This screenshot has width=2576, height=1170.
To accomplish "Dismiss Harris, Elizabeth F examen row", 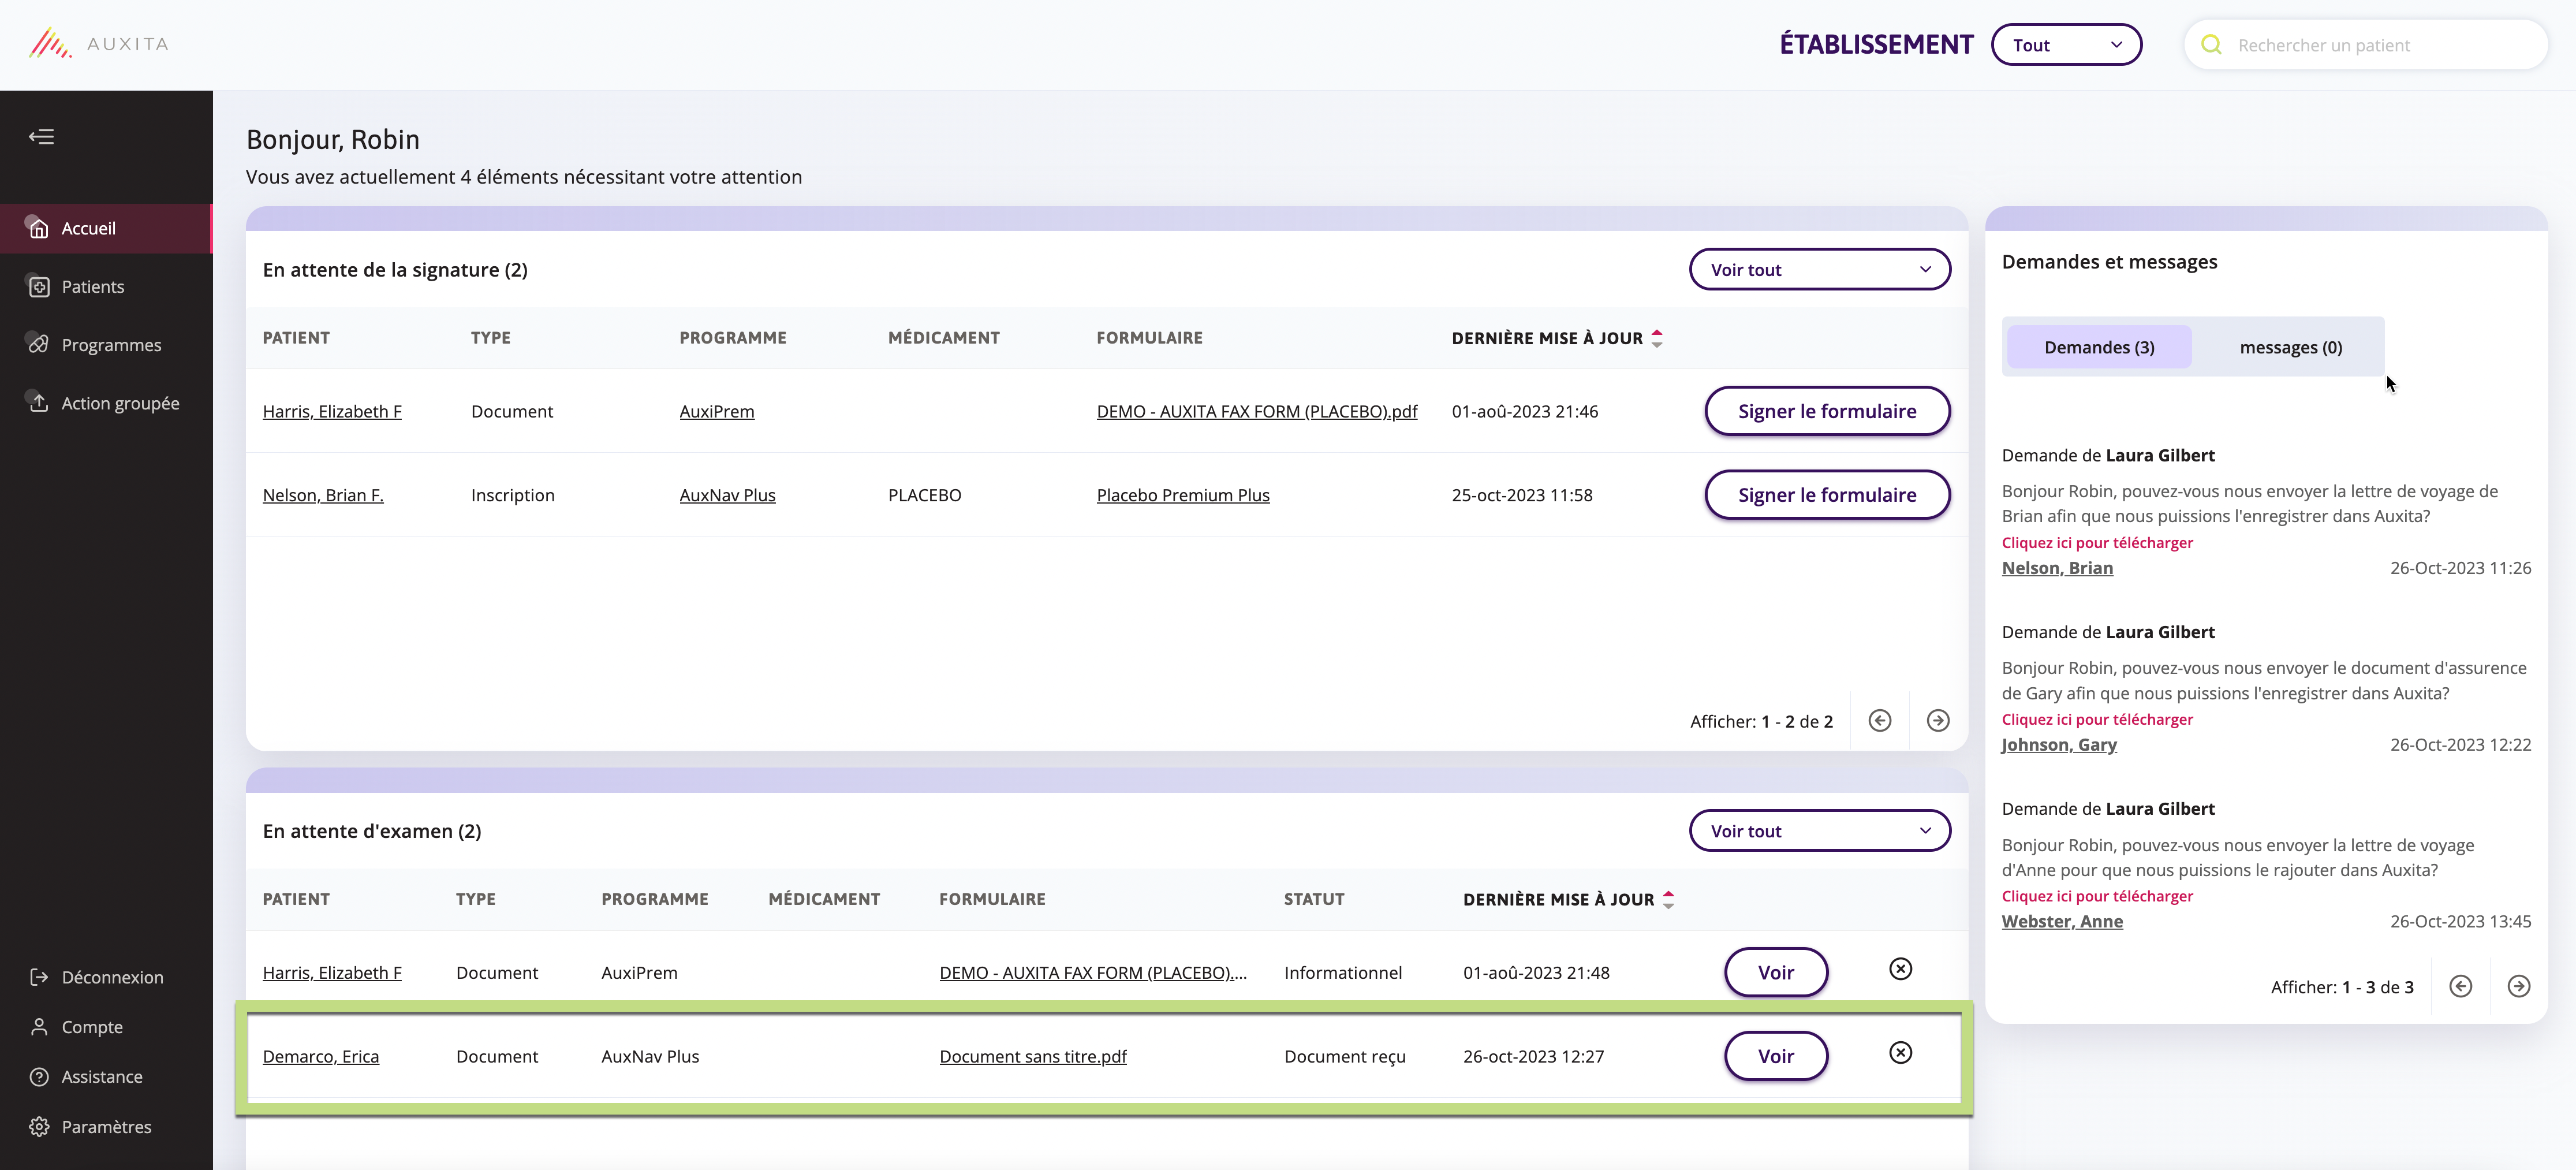I will (x=1900, y=969).
